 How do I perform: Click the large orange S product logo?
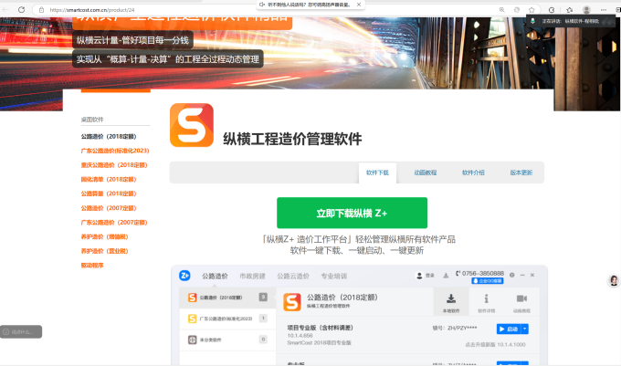pos(192,125)
